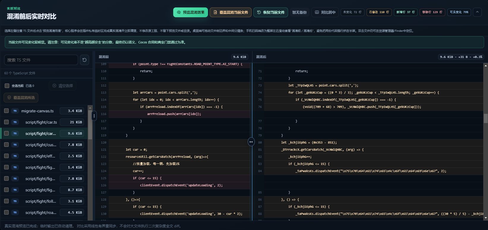Check the box for script/fight/roa... file
The width and height of the screenshot is (488, 230).
tap(7, 212)
